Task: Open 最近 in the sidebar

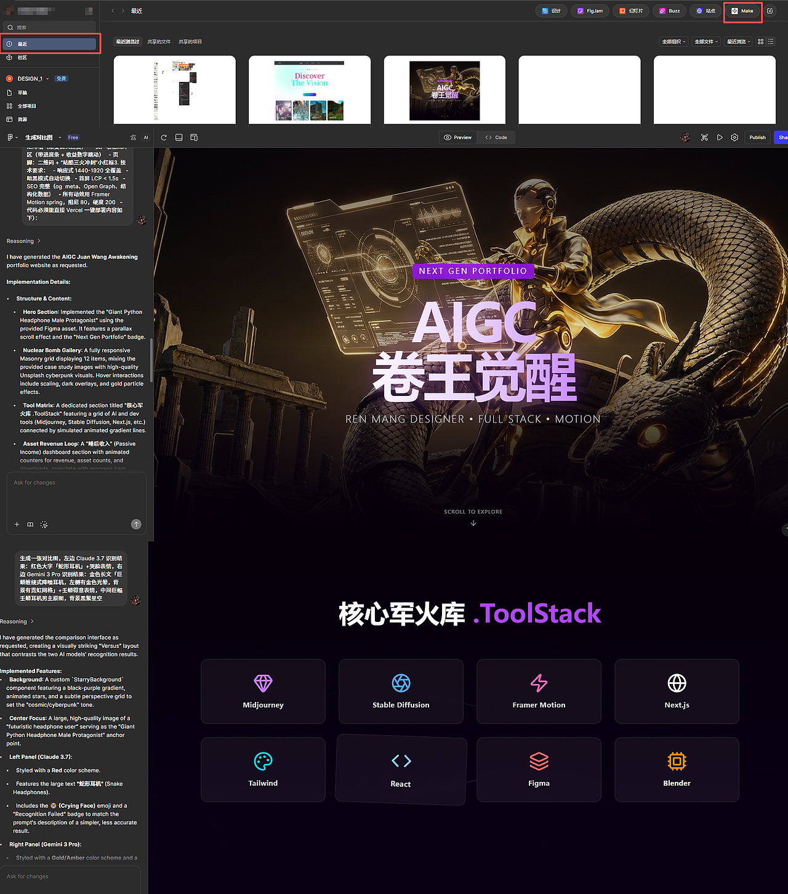Action: pos(50,44)
